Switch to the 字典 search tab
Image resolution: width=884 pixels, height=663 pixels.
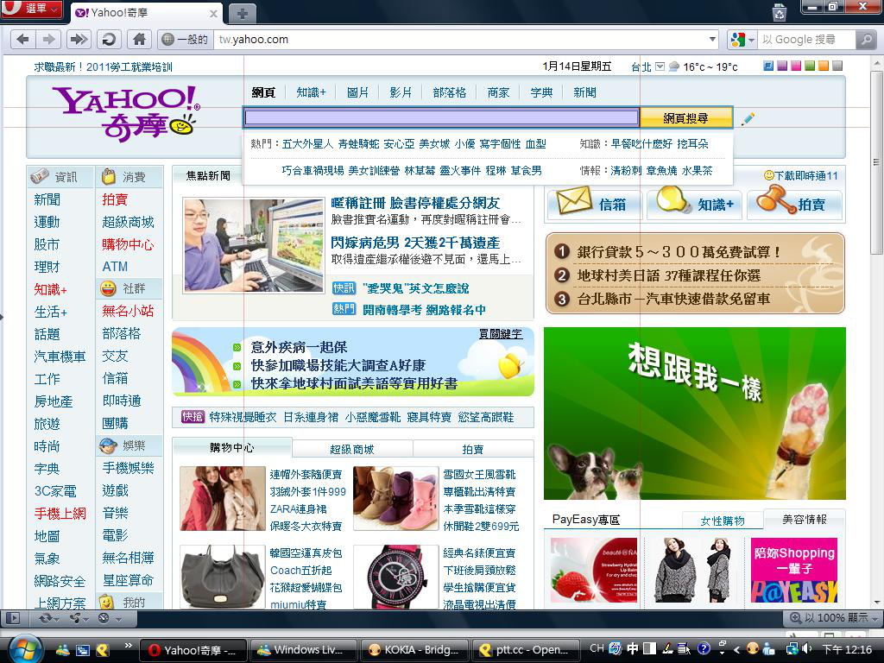pyautogui.click(x=541, y=92)
